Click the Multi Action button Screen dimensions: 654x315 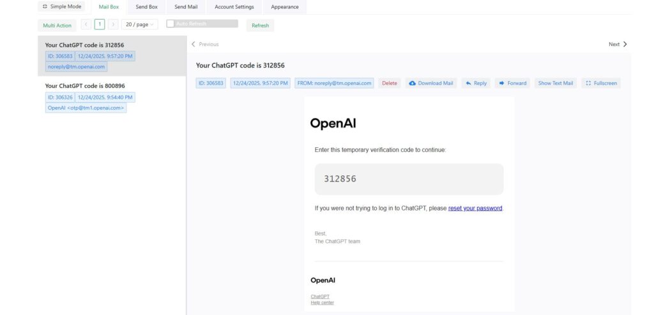pos(57,26)
